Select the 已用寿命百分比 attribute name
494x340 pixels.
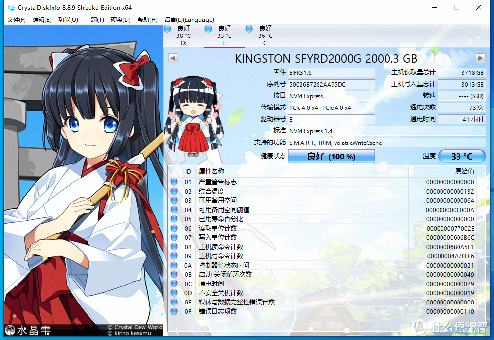point(221,219)
